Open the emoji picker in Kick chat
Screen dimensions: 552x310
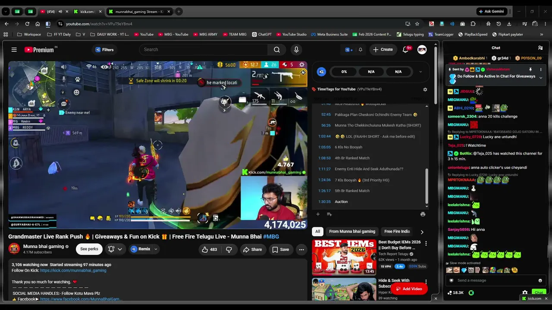pyautogui.click(x=540, y=280)
